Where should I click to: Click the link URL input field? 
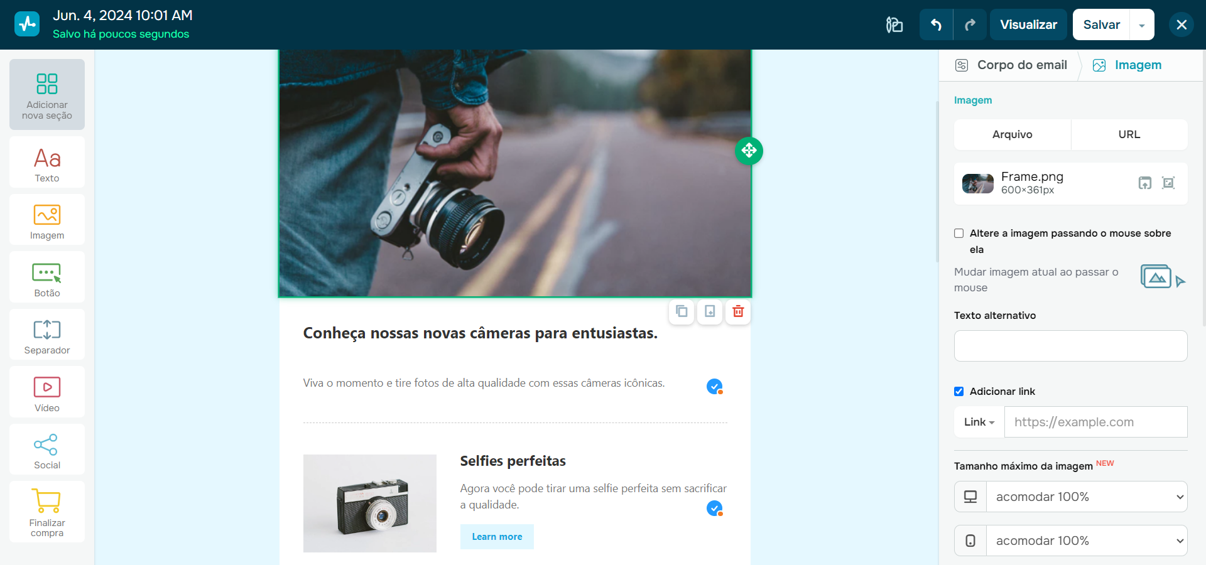[1096, 422]
